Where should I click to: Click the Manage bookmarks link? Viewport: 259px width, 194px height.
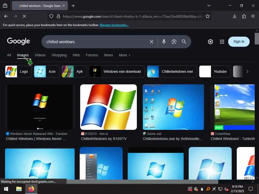pos(114,25)
